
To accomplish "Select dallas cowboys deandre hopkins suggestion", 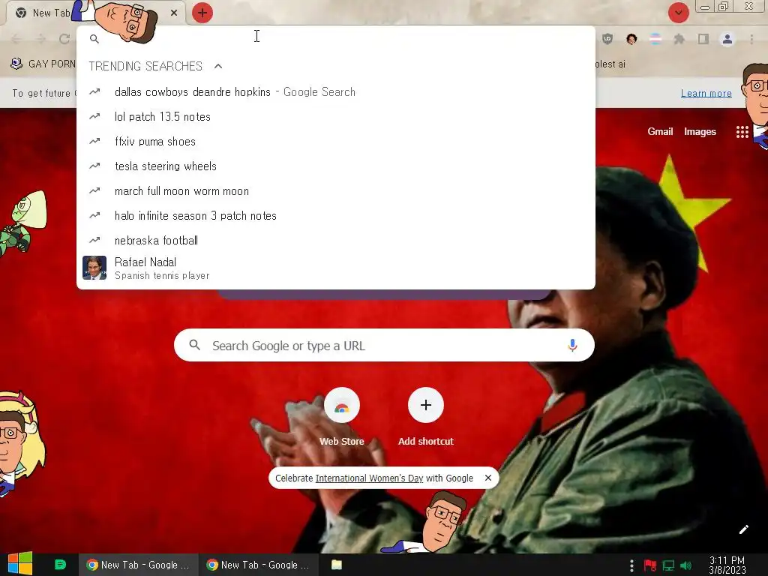I will click(335, 92).
